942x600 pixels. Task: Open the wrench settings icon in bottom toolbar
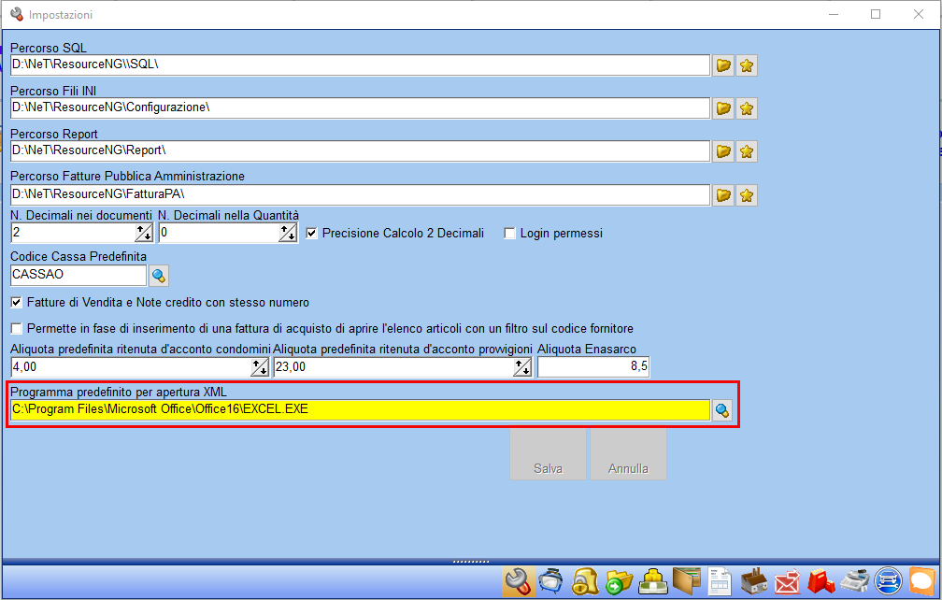518,581
